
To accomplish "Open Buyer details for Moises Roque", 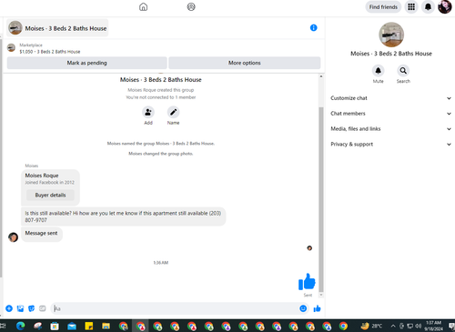I will 50,195.
